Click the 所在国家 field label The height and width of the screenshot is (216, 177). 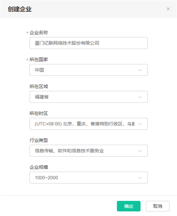[39, 59]
